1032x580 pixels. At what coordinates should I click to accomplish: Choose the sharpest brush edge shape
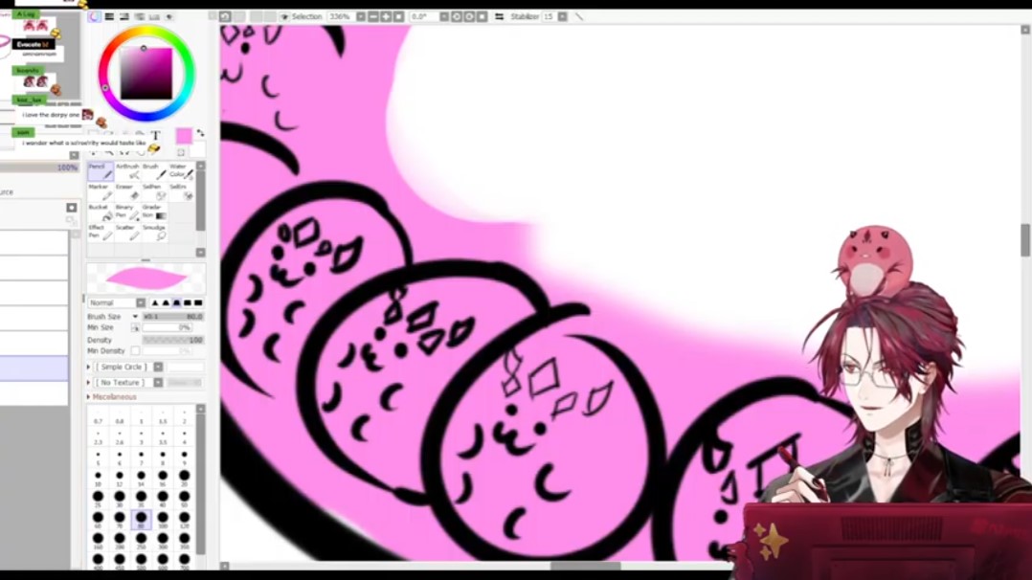click(155, 302)
